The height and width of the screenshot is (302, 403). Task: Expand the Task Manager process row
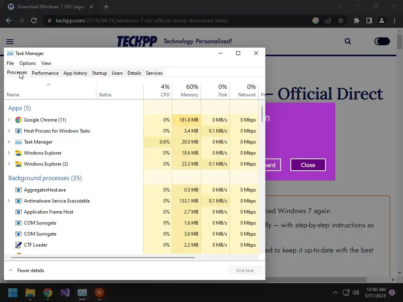point(9,142)
